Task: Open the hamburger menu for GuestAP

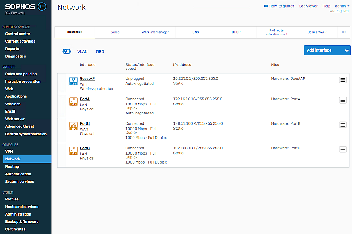Action: tap(343, 80)
